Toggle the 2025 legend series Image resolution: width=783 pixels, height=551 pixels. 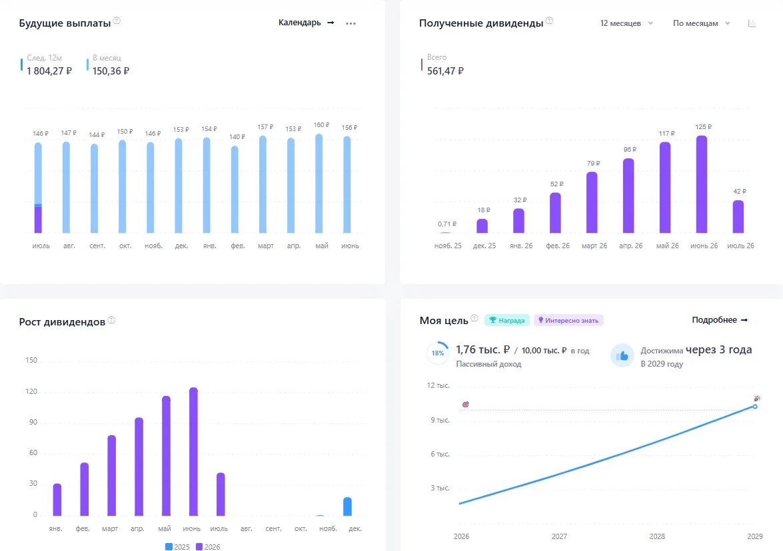coord(177,547)
